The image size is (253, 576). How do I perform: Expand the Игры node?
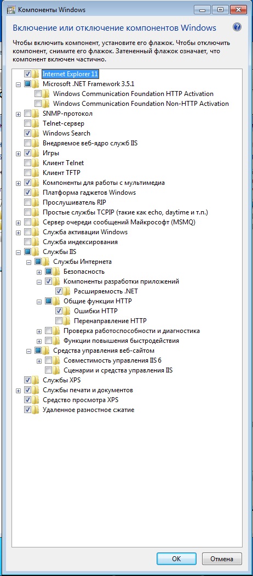18,153
